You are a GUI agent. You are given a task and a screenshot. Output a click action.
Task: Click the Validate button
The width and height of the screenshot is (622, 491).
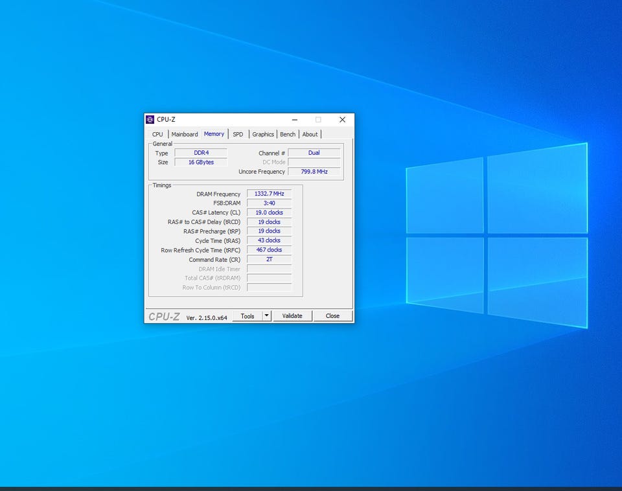click(x=292, y=316)
